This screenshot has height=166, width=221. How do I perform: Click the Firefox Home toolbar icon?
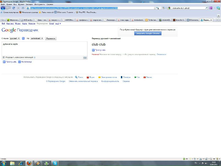[23, 8]
